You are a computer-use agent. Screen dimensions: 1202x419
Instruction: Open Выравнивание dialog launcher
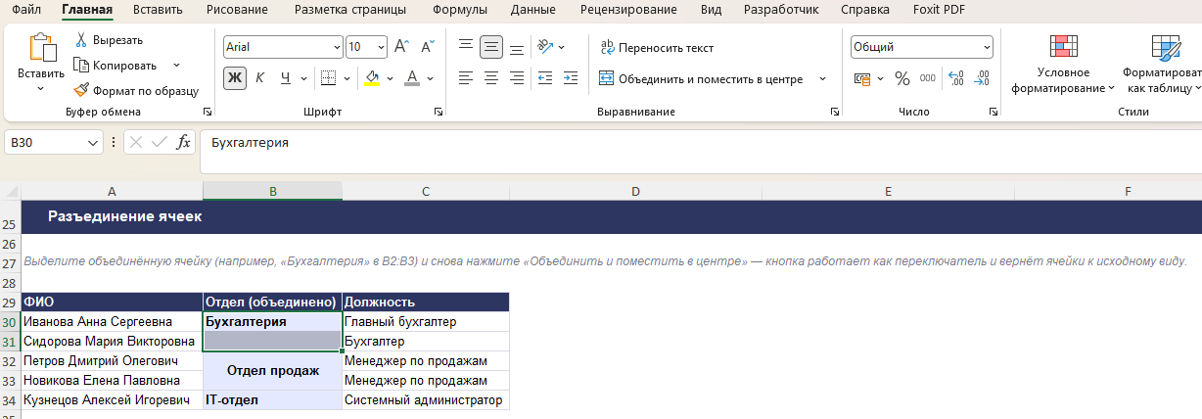click(x=834, y=113)
